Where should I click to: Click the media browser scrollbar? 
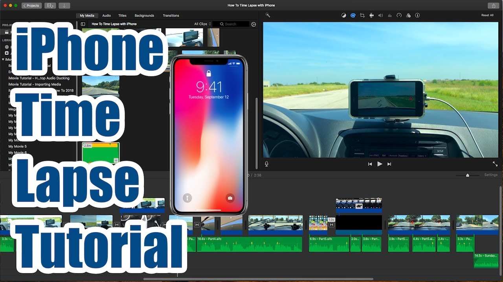coord(257,133)
